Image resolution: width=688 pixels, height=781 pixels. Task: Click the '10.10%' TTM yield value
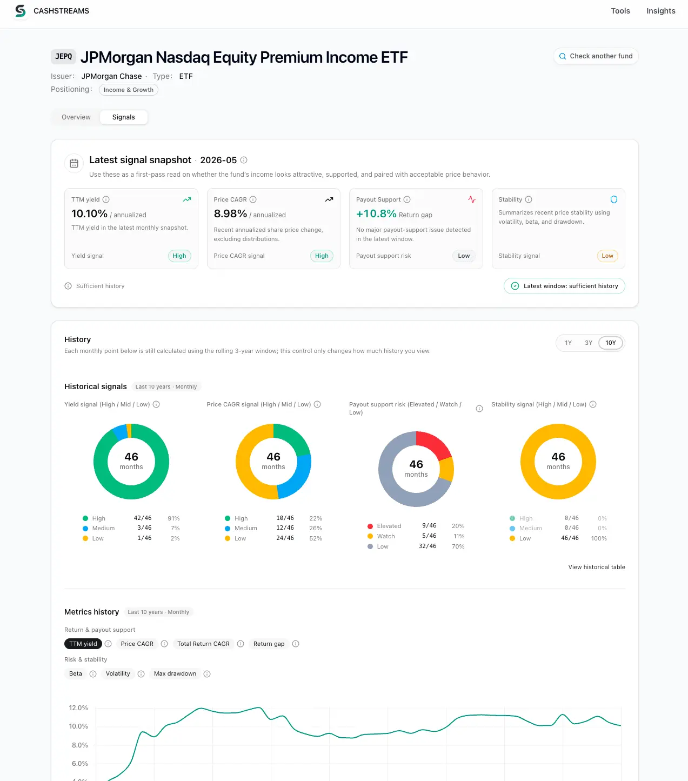90,213
